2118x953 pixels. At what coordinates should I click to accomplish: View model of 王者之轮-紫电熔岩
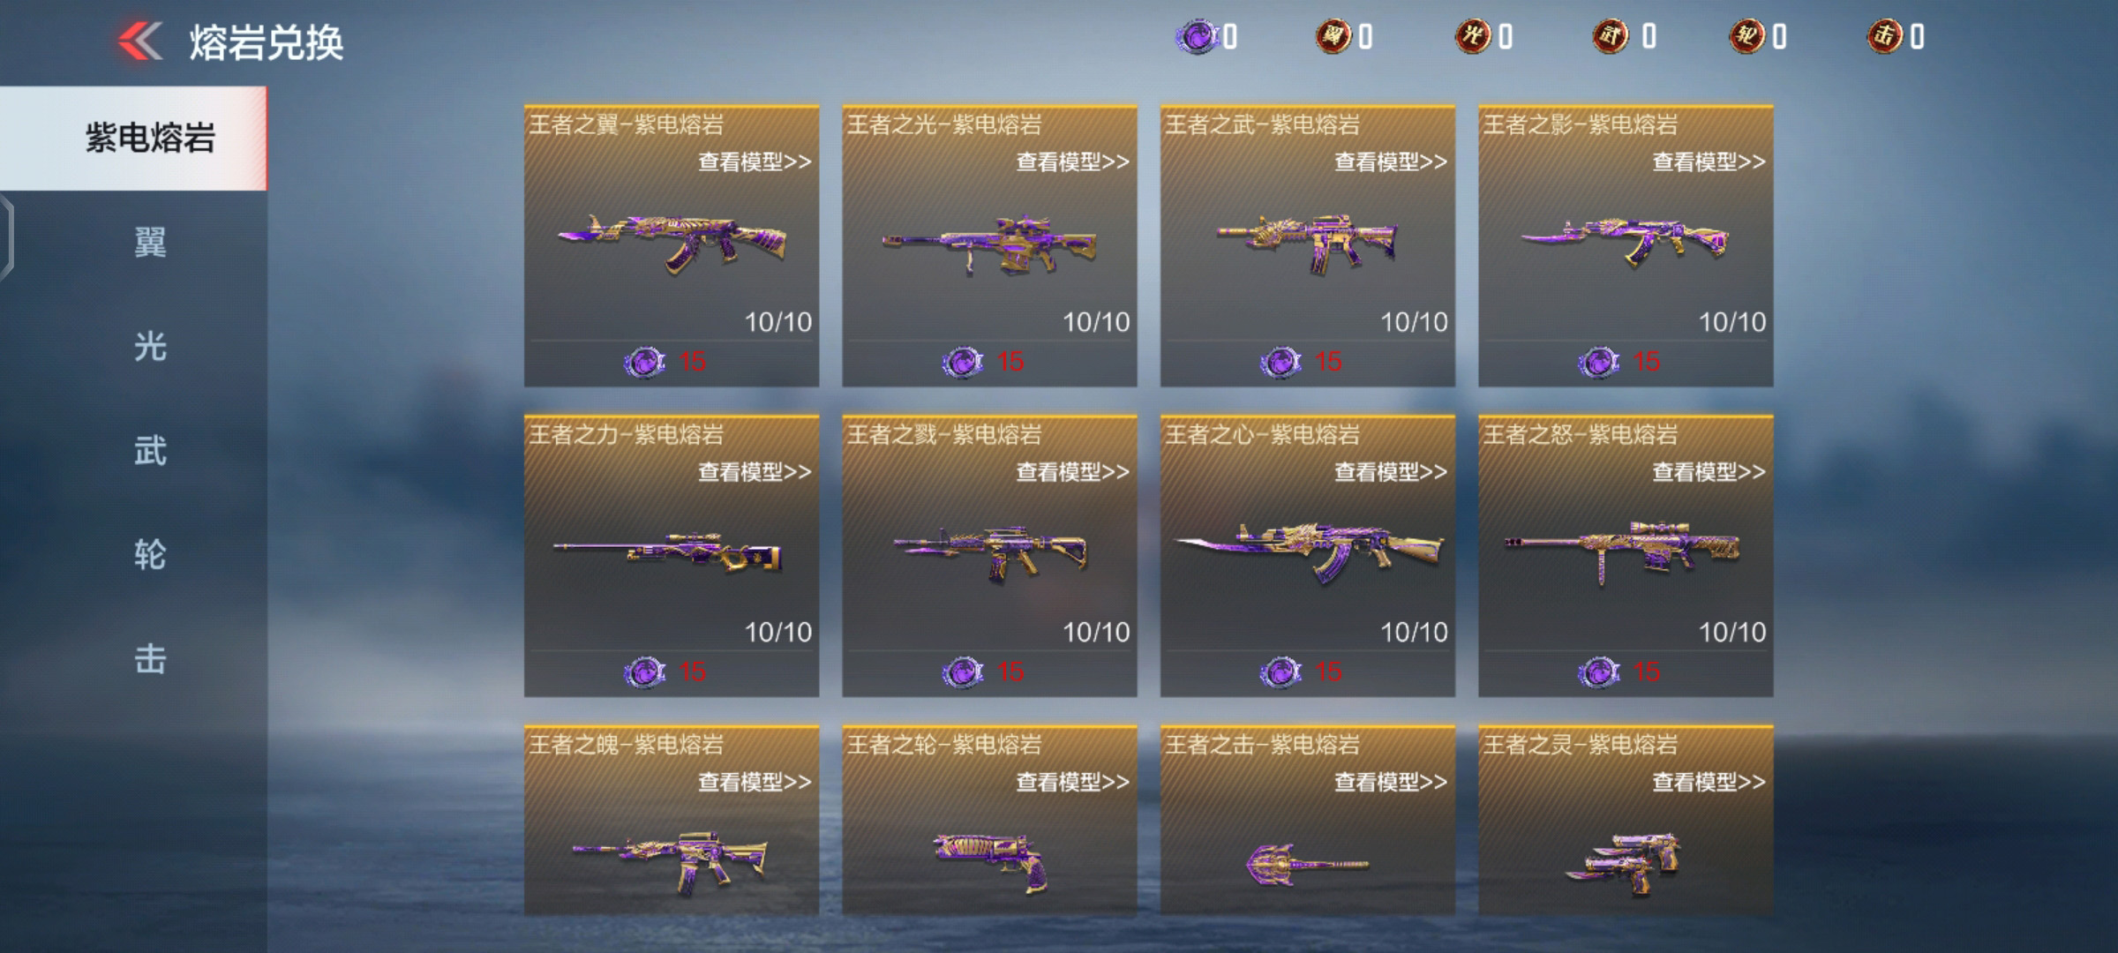1072,782
